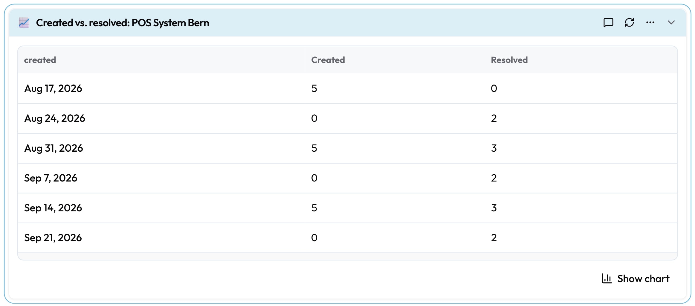Click the Created value 5 for Aug 17, 2026
This screenshot has height=306, width=695.
pyautogui.click(x=314, y=88)
